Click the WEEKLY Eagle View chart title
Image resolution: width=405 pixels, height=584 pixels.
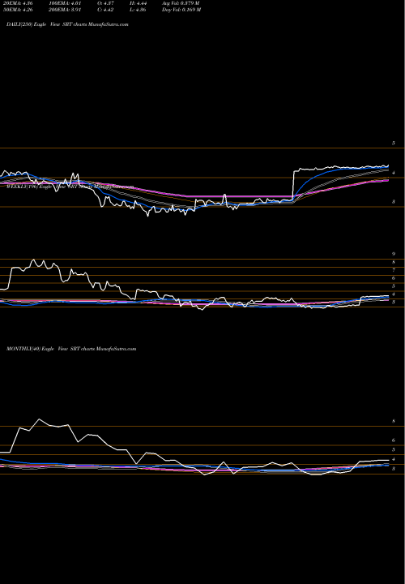tap(70, 187)
